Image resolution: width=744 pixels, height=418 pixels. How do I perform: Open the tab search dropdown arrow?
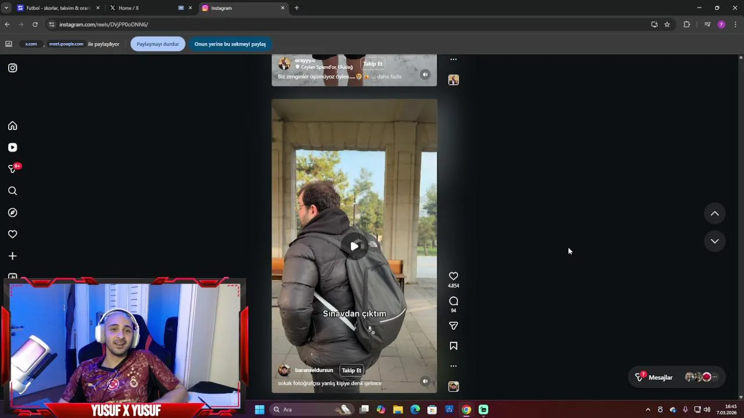(x=6, y=8)
